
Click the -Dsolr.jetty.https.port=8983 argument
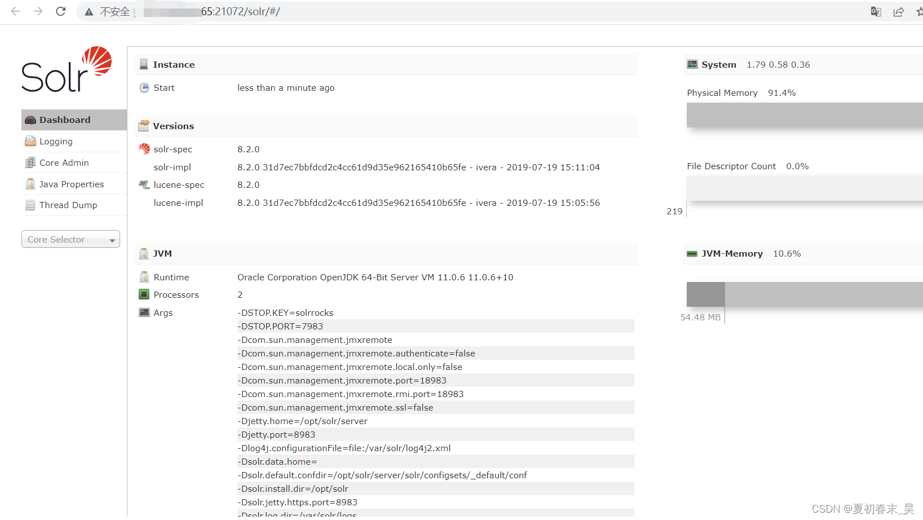click(x=298, y=502)
